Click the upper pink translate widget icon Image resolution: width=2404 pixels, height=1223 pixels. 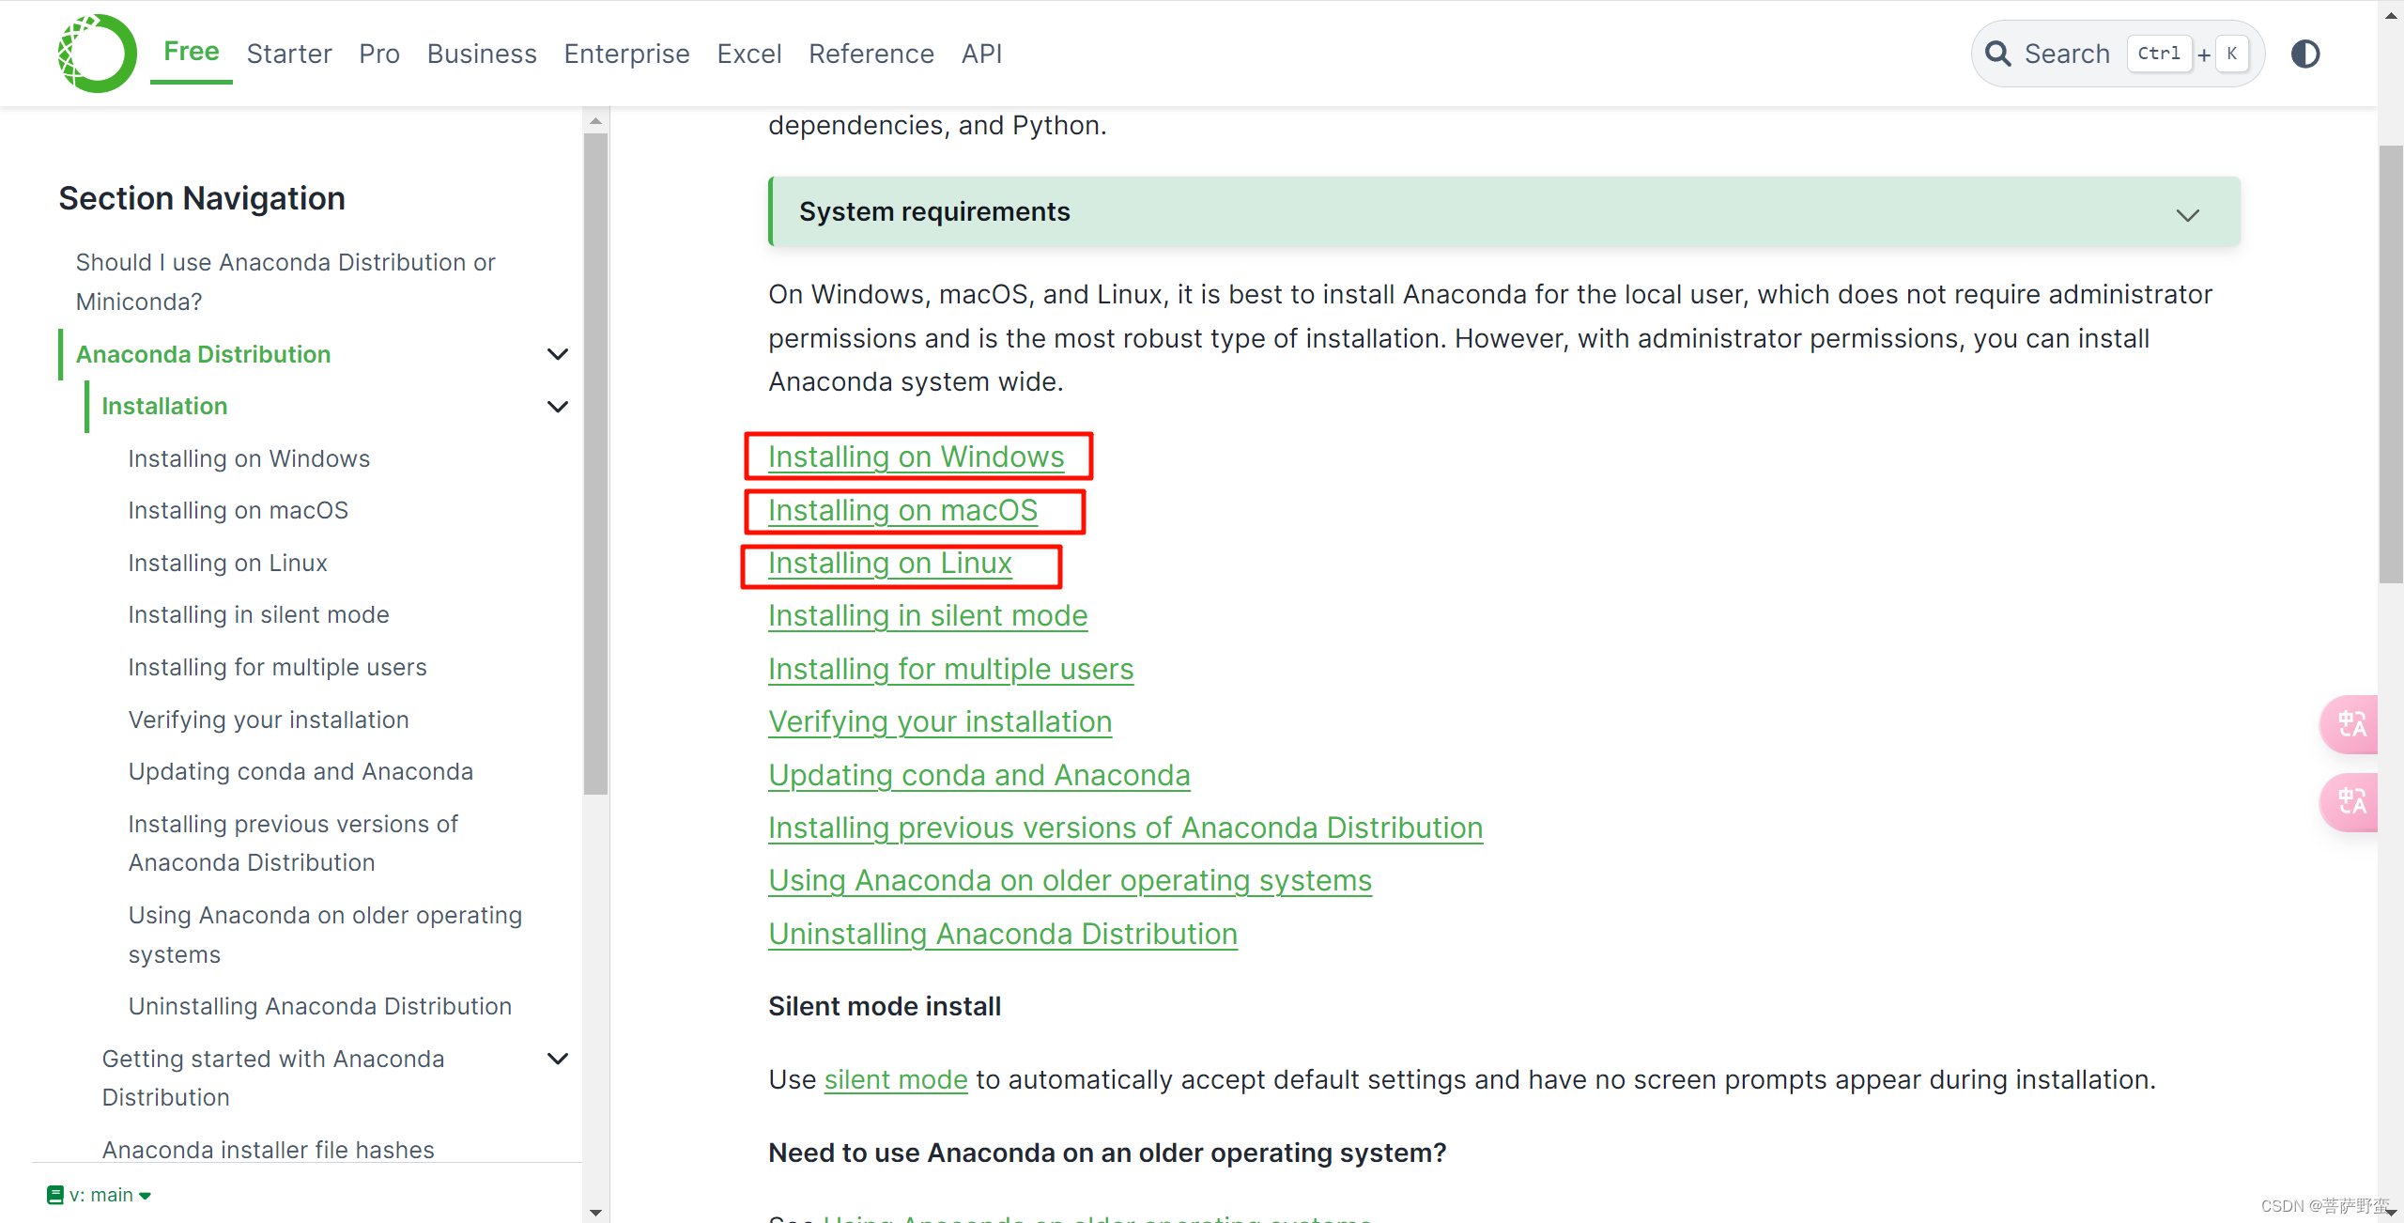coord(2351,724)
